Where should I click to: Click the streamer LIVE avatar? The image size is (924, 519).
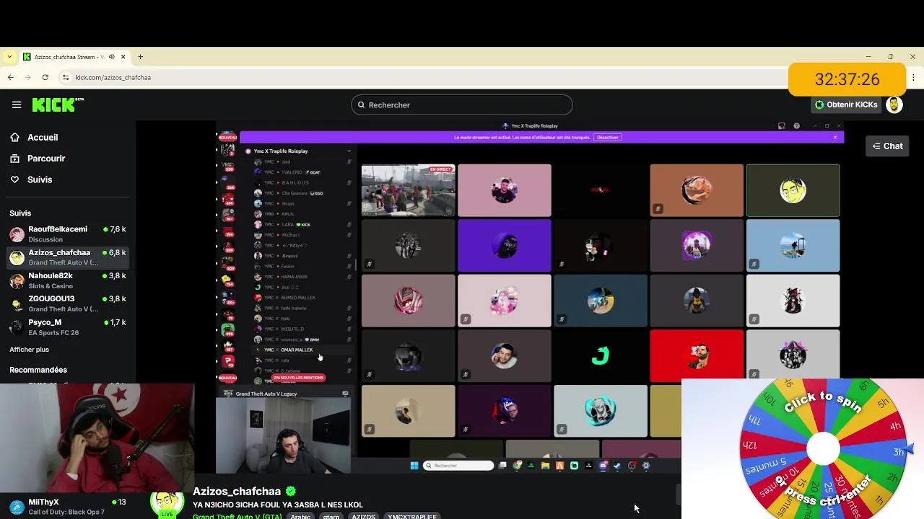pyautogui.click(x=167, y=505)
